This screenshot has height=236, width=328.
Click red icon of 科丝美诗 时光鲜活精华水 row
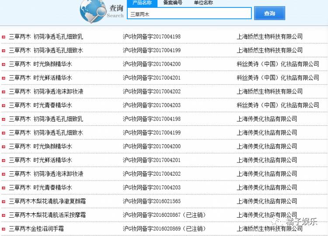(3, 78)
